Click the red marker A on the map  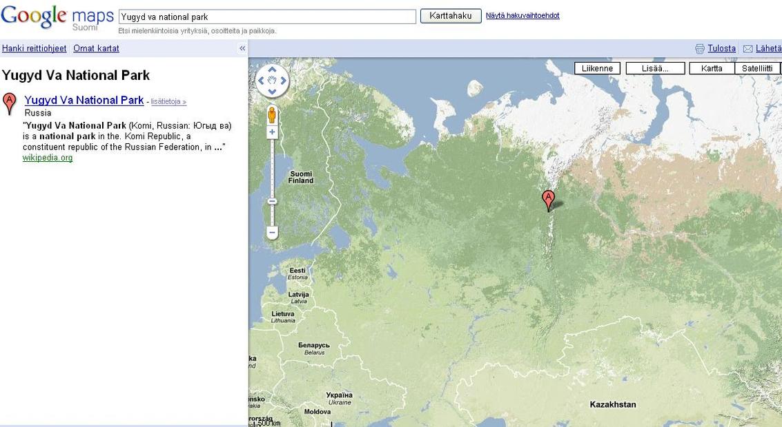(549, 200)
